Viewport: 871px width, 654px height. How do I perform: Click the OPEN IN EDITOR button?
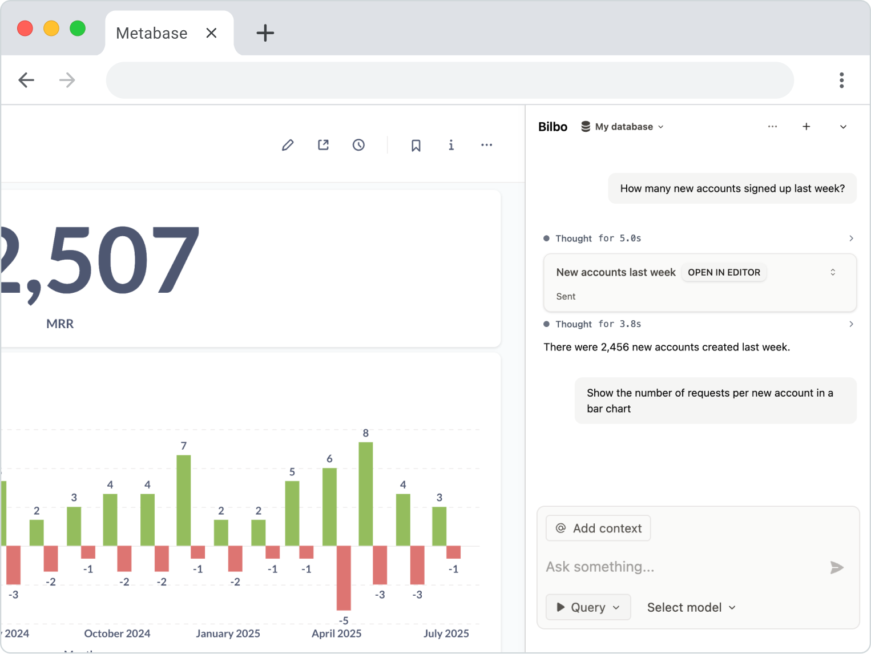pyautogui.click(x=724, y=272)
